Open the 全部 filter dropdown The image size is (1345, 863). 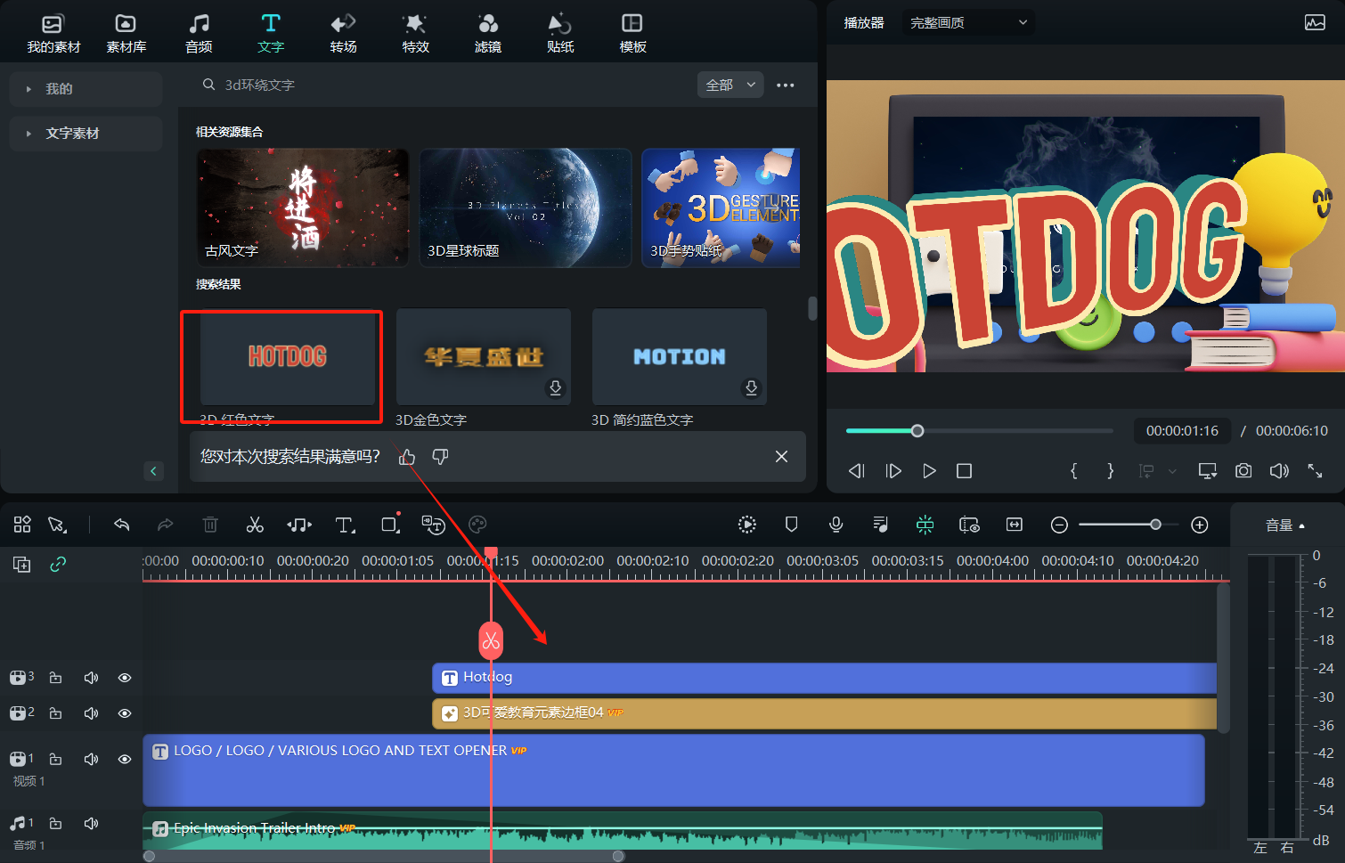tap(730, 85)
